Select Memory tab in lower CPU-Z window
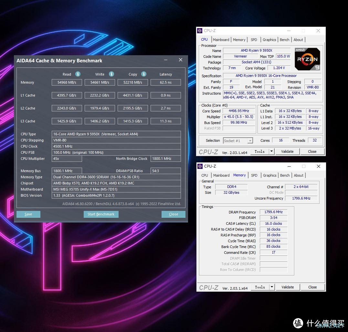 [239, 175]
